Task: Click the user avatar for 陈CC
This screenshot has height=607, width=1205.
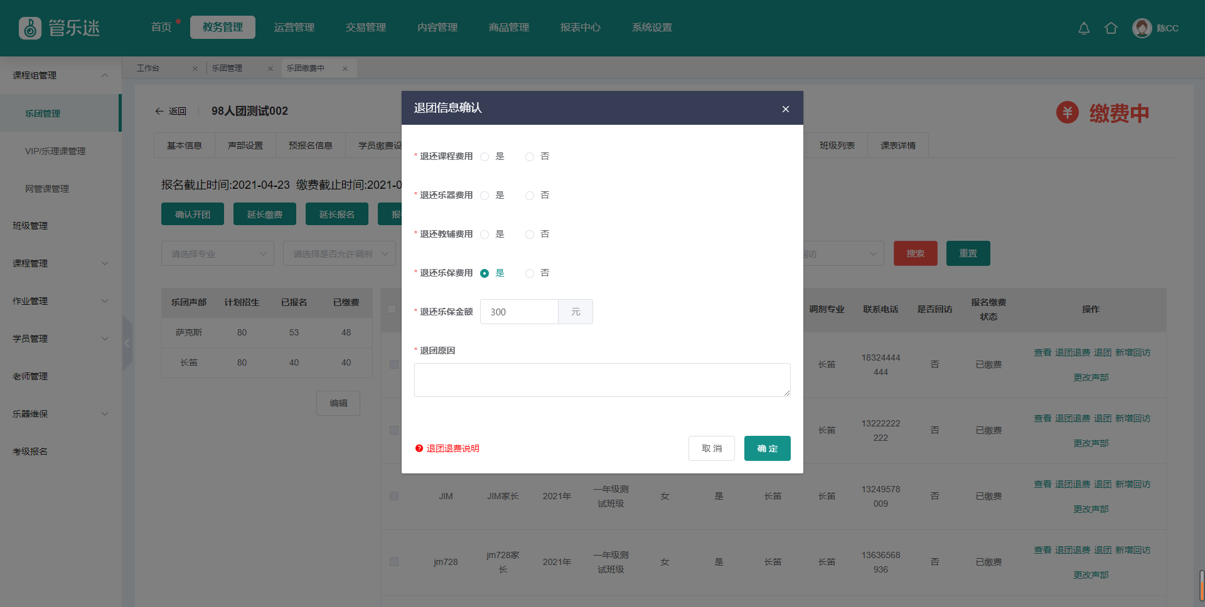Action: point(1142,28)
